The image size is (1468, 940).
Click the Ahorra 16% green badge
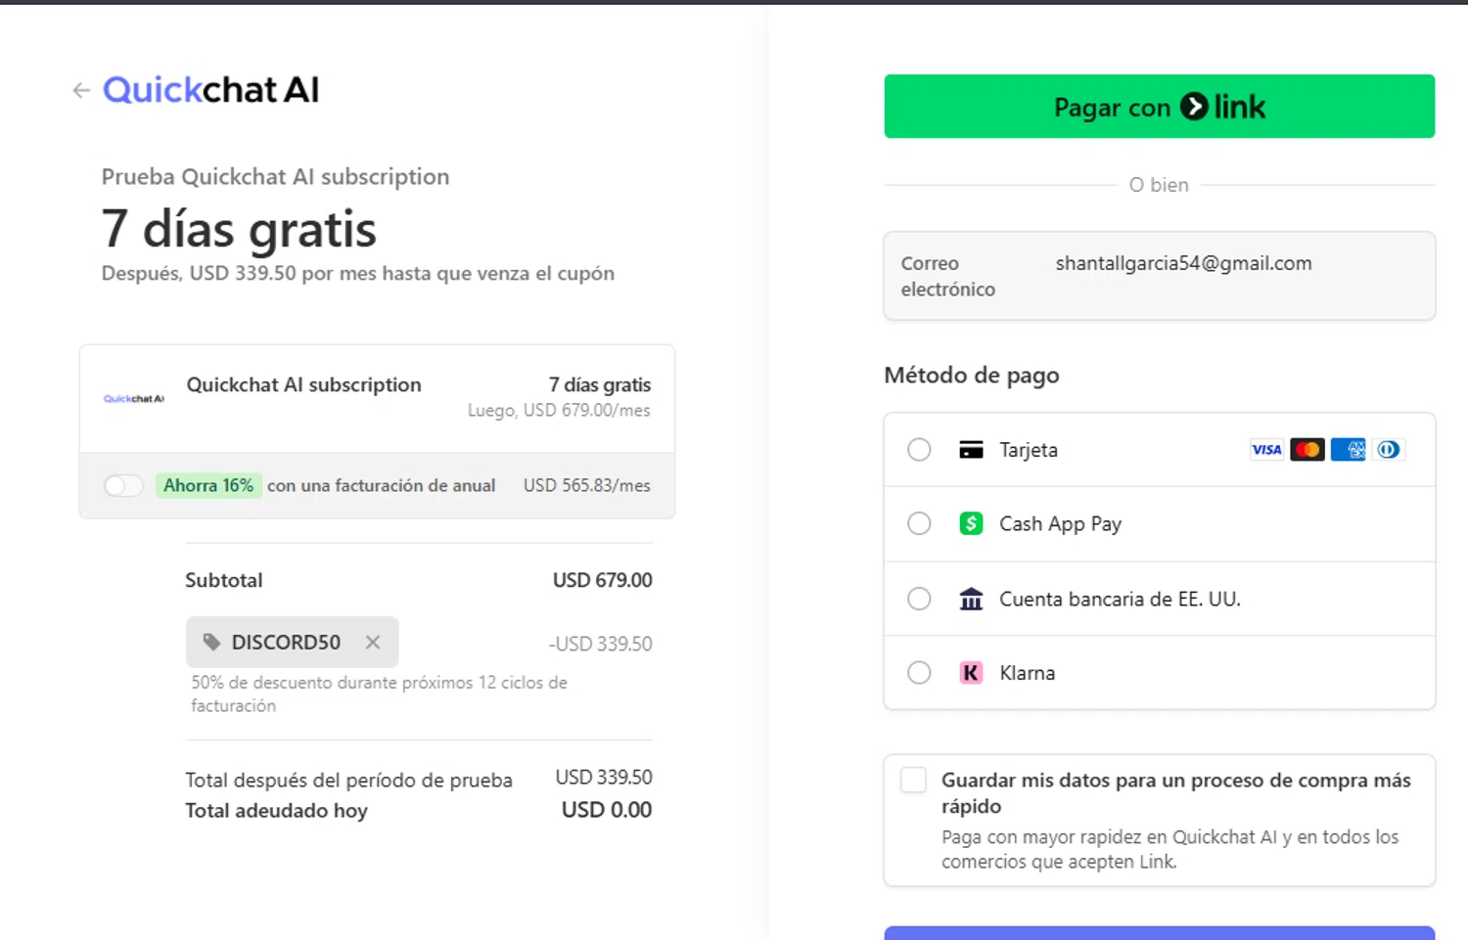point(208,485)
